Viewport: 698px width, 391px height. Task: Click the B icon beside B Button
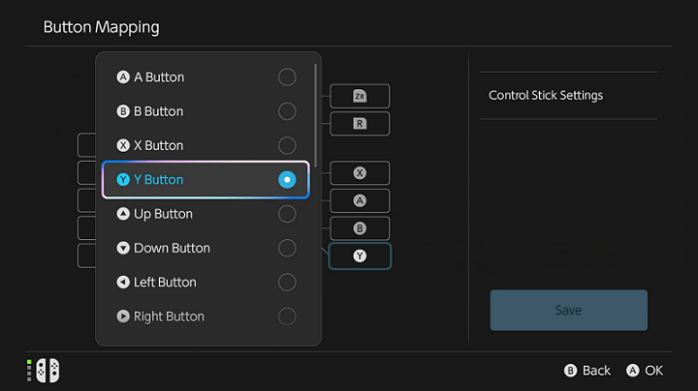(123, 111)
